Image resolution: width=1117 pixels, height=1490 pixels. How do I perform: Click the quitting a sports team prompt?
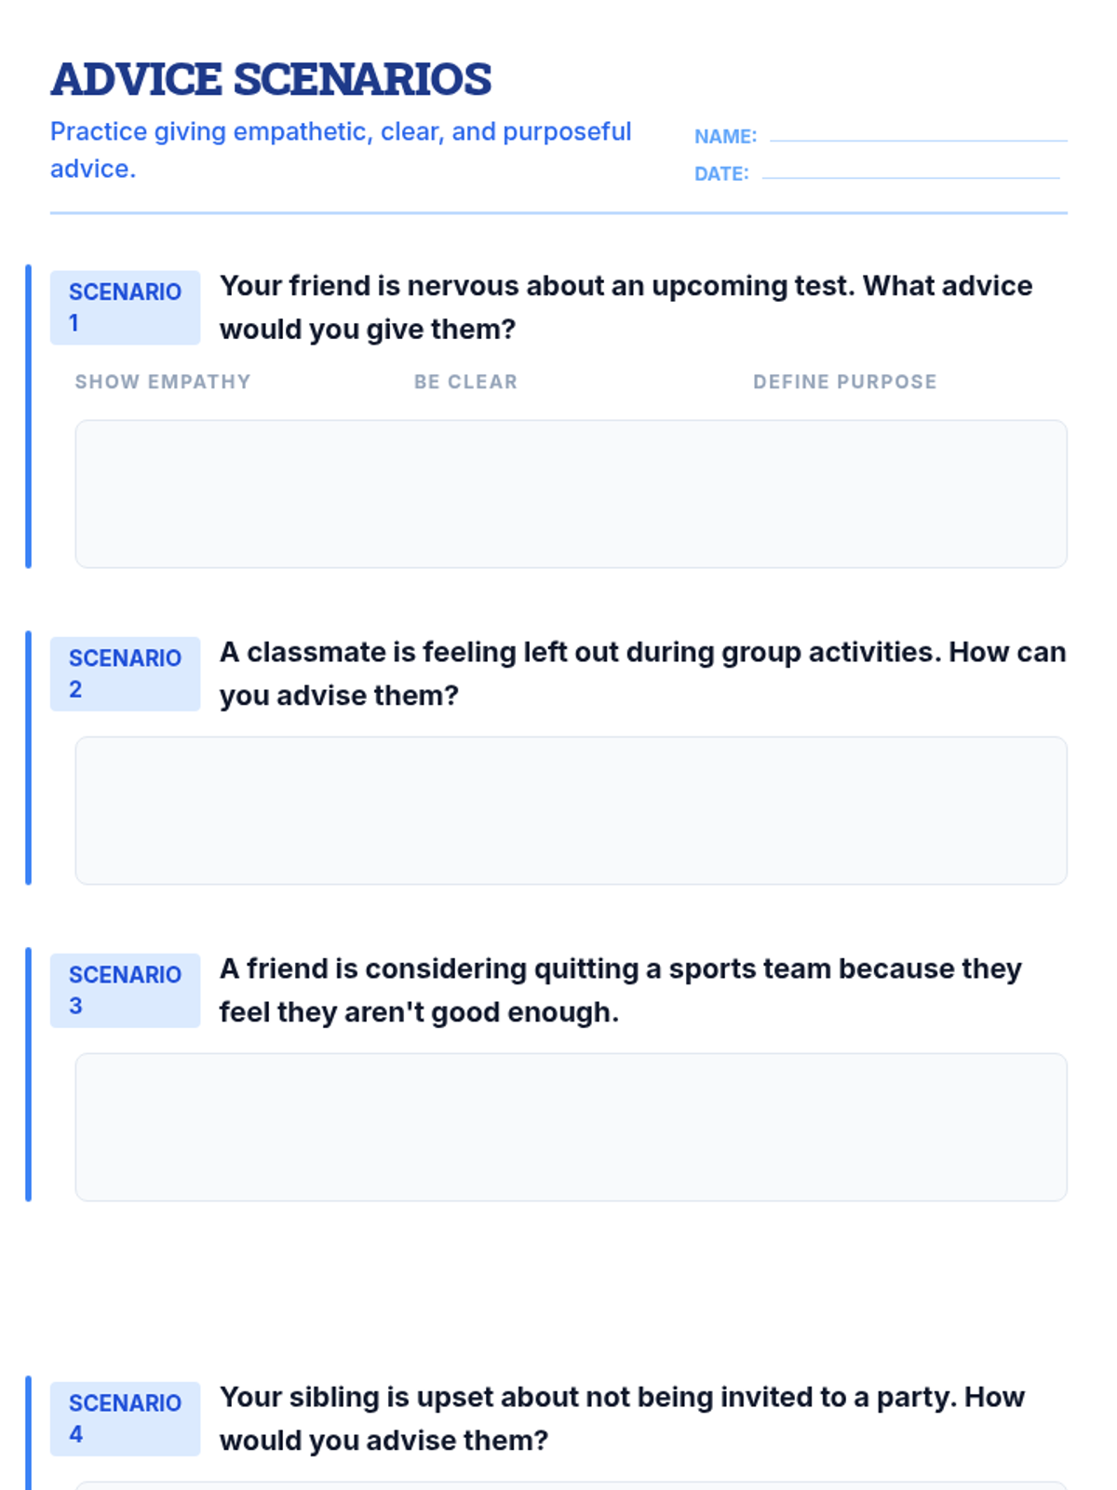coord(620,990)
